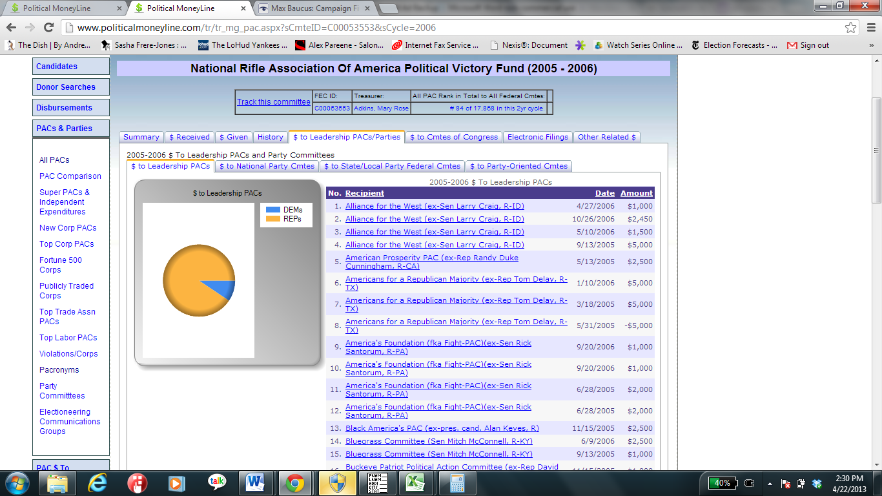This screenshot has width=882, height=496.
Task: Sort the table by Date column
Action: [x=605, y=193]
